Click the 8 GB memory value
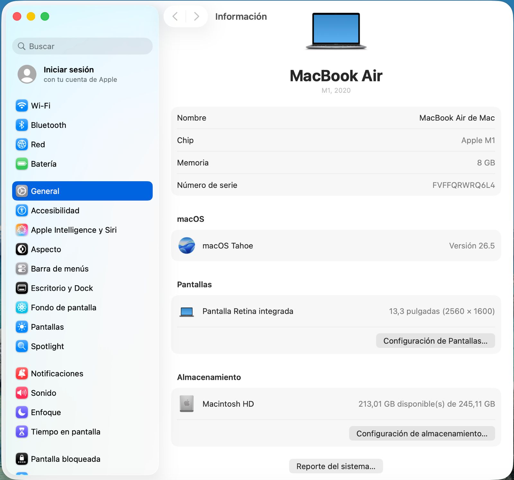514x480 pixels. coord(486,163)
